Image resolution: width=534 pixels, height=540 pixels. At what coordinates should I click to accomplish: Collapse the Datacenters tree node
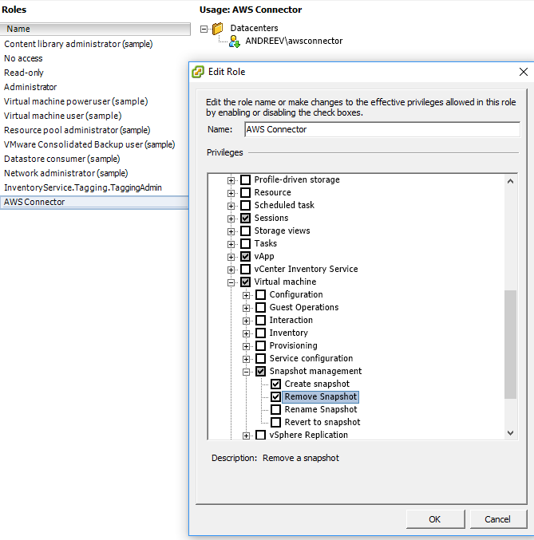204,29
